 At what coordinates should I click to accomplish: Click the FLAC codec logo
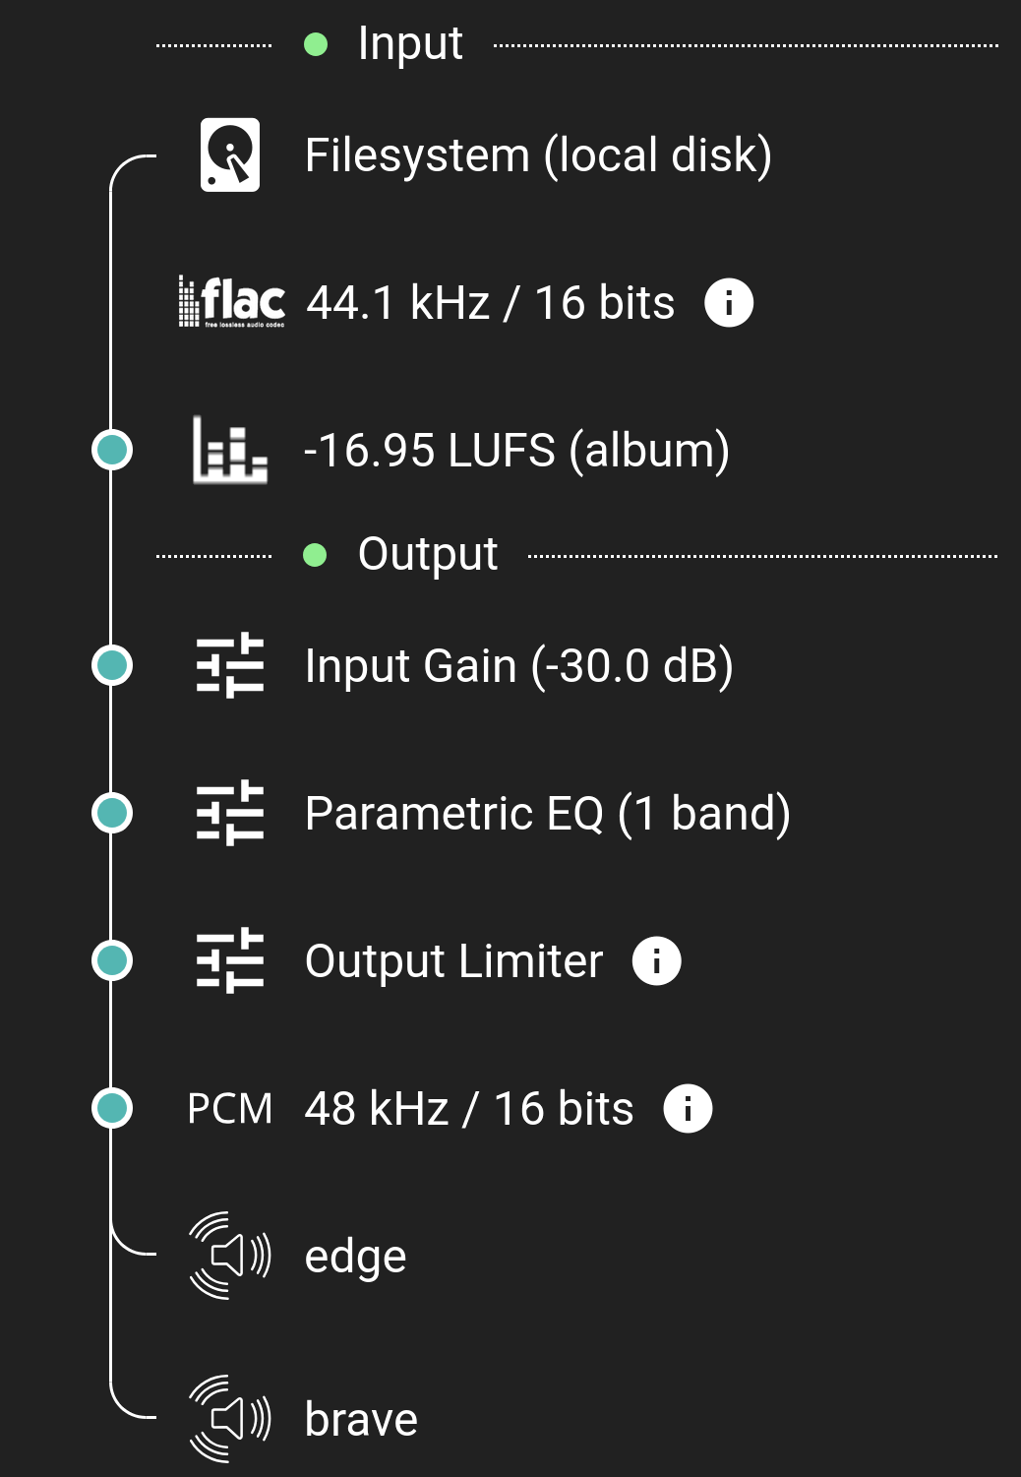point(232,302)
